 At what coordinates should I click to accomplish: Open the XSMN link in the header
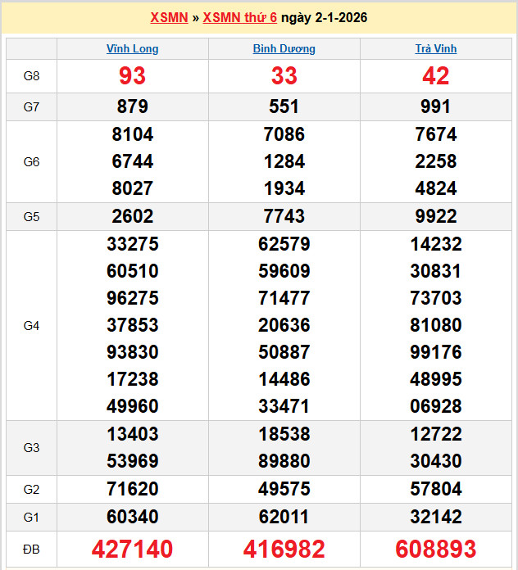tap(169, 18)
